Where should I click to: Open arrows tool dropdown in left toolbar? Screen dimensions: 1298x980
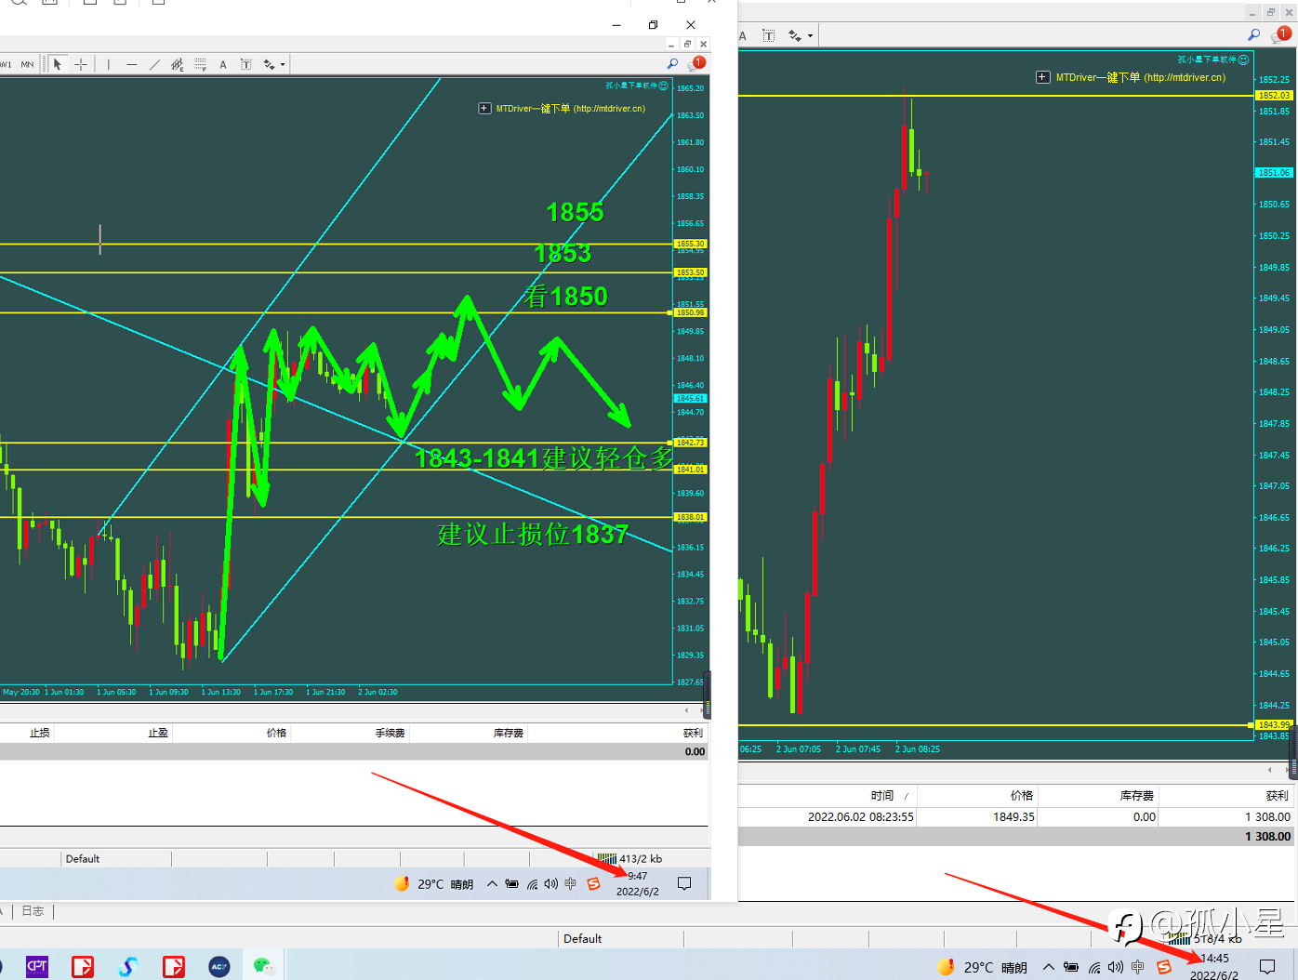[x=283, y=64]
